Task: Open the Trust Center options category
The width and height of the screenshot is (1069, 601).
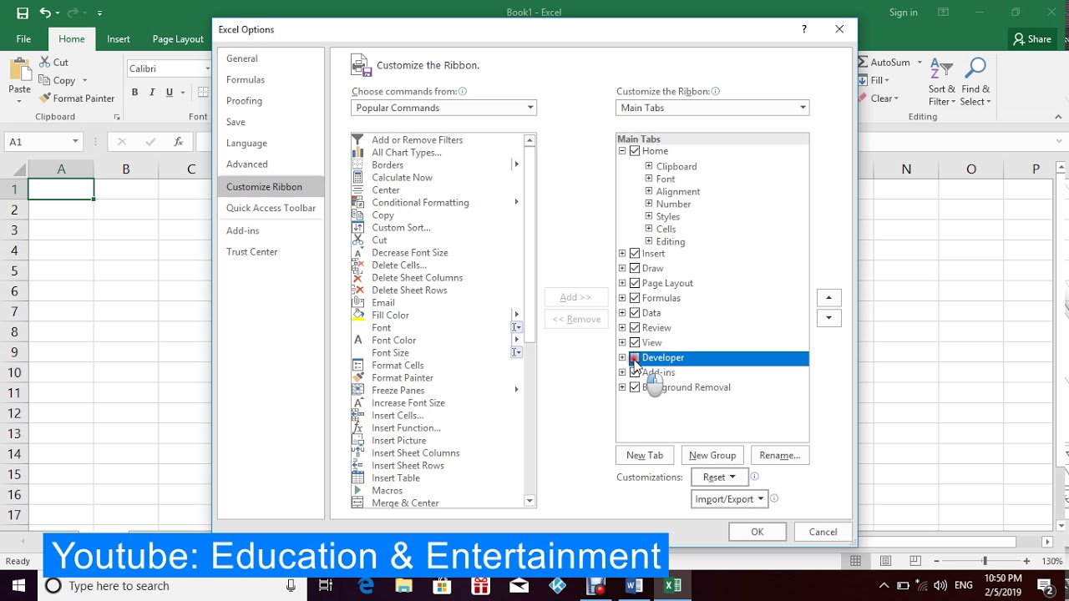Action: point(271,251)
